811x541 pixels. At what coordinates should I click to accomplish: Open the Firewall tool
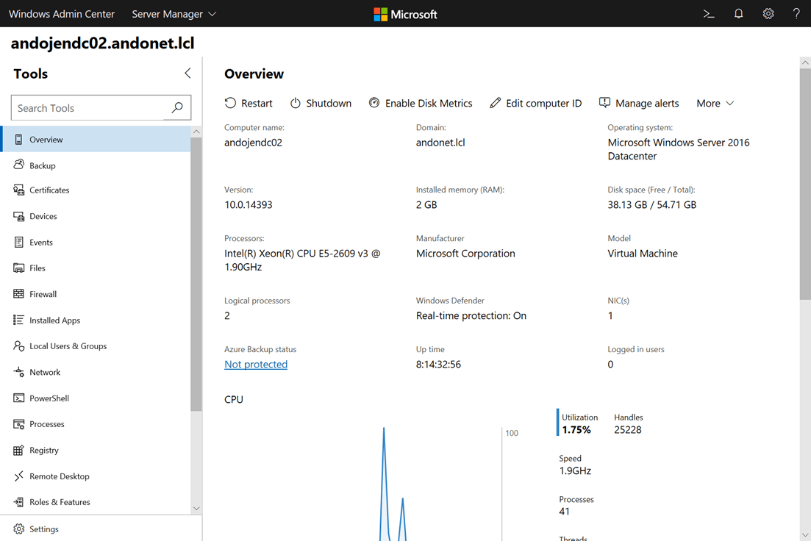96,294
